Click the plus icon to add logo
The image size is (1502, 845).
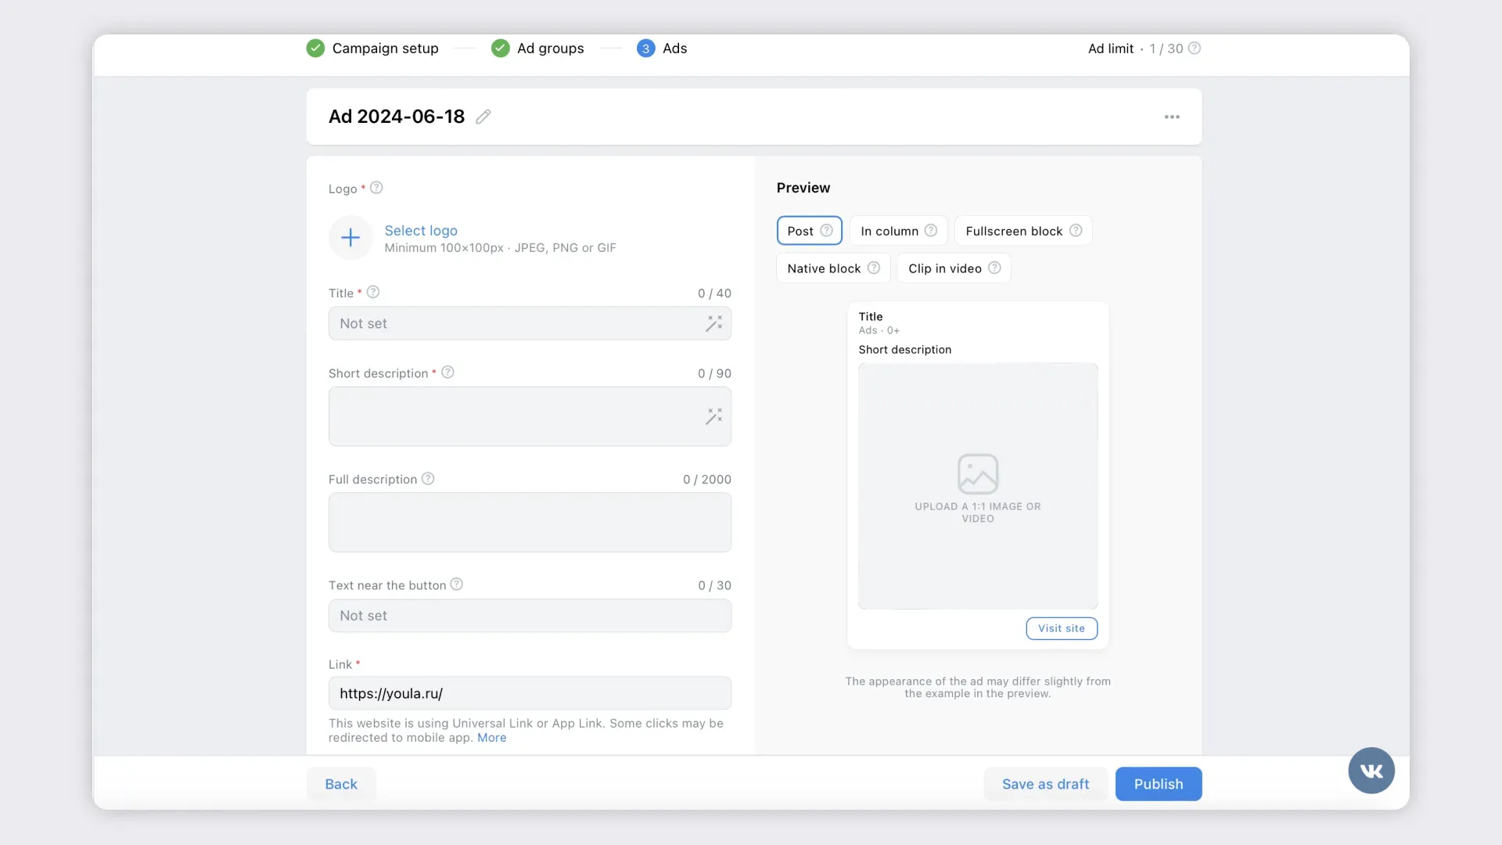[350, 237]
